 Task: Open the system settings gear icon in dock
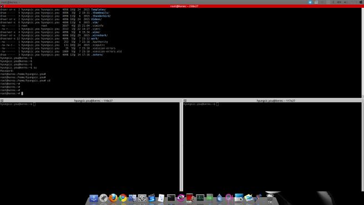(142, 198)
